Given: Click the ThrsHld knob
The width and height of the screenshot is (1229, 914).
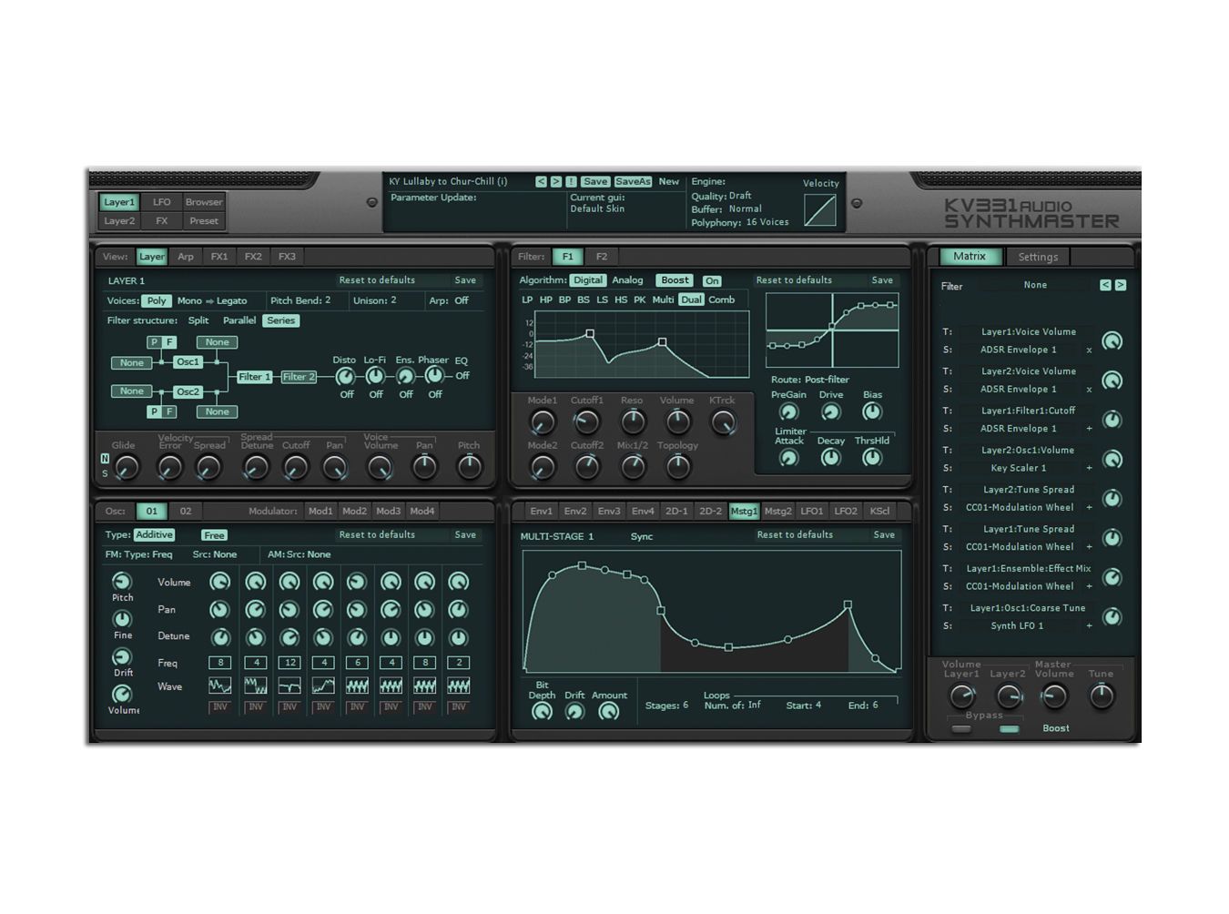Looking at the screenshot, I should point(872,458).
